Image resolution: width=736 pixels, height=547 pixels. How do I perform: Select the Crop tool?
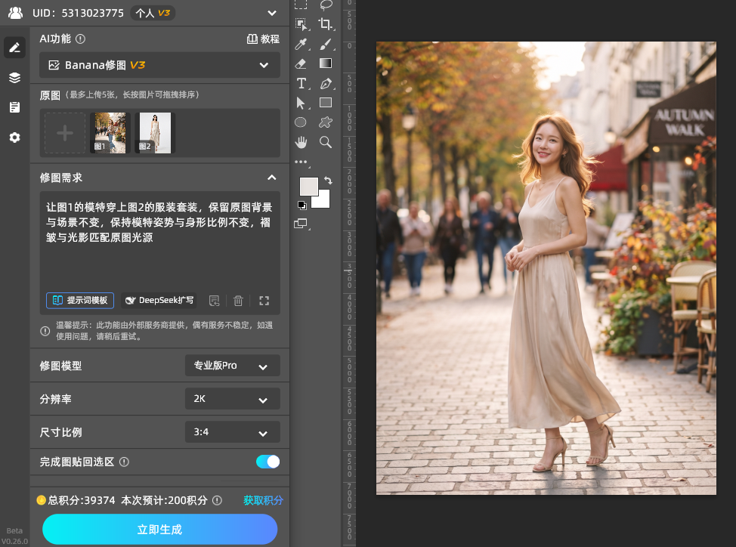click(325, 23)
